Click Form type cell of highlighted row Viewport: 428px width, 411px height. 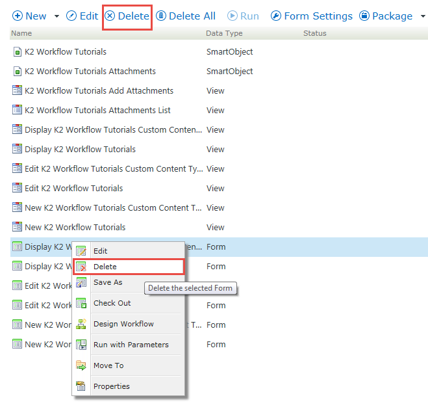click(x=216, y=247)
